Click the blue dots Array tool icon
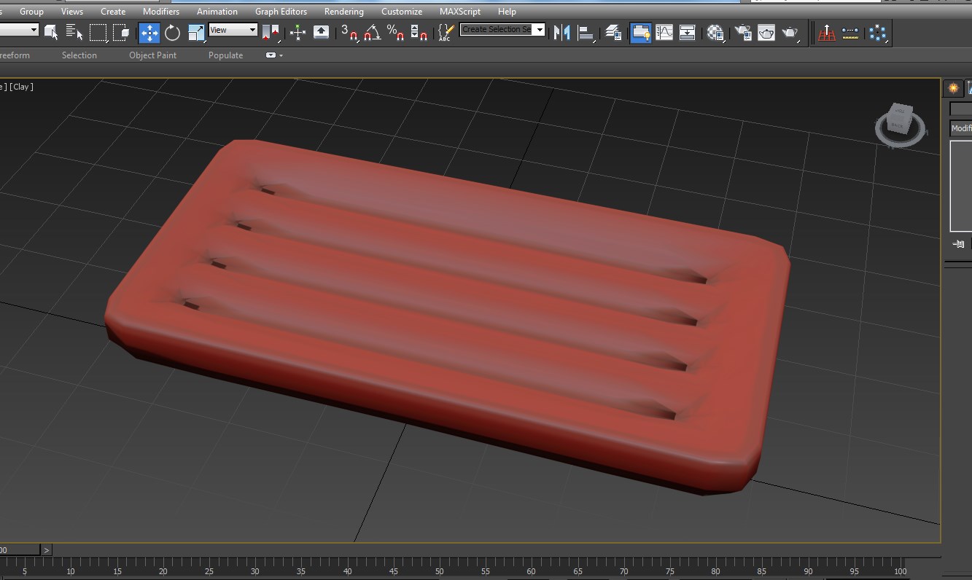The height and width of the screenshot is (580, 972). click(878, 33)
